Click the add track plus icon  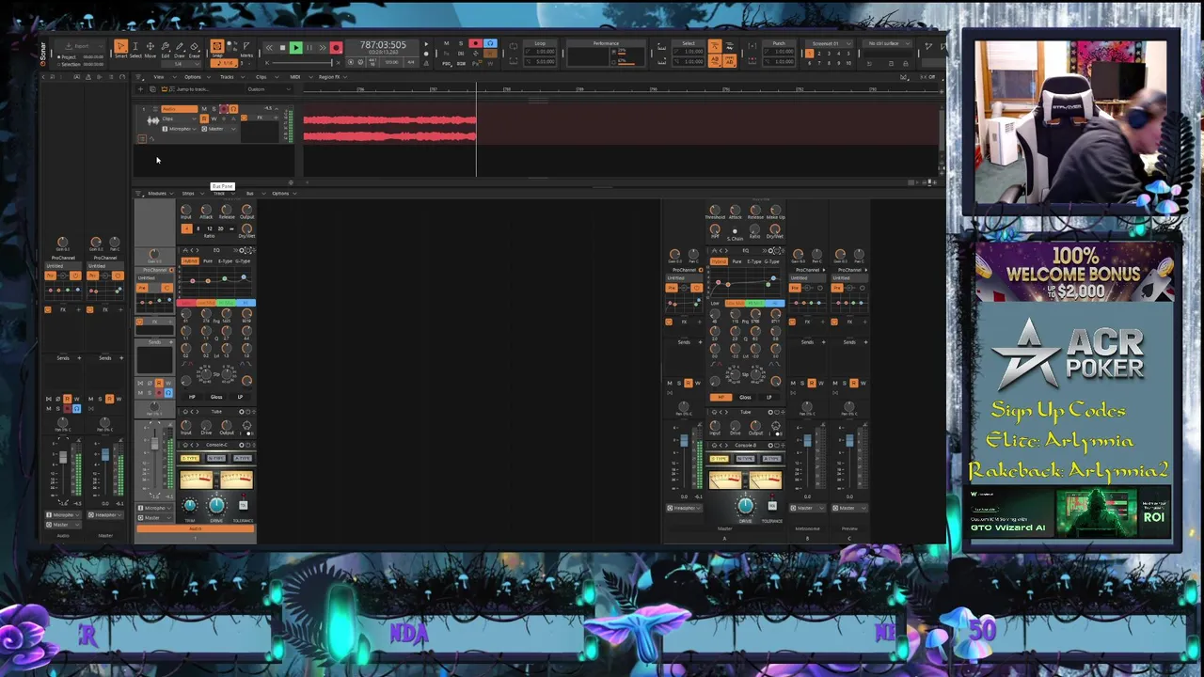click(x=140, y=89)
